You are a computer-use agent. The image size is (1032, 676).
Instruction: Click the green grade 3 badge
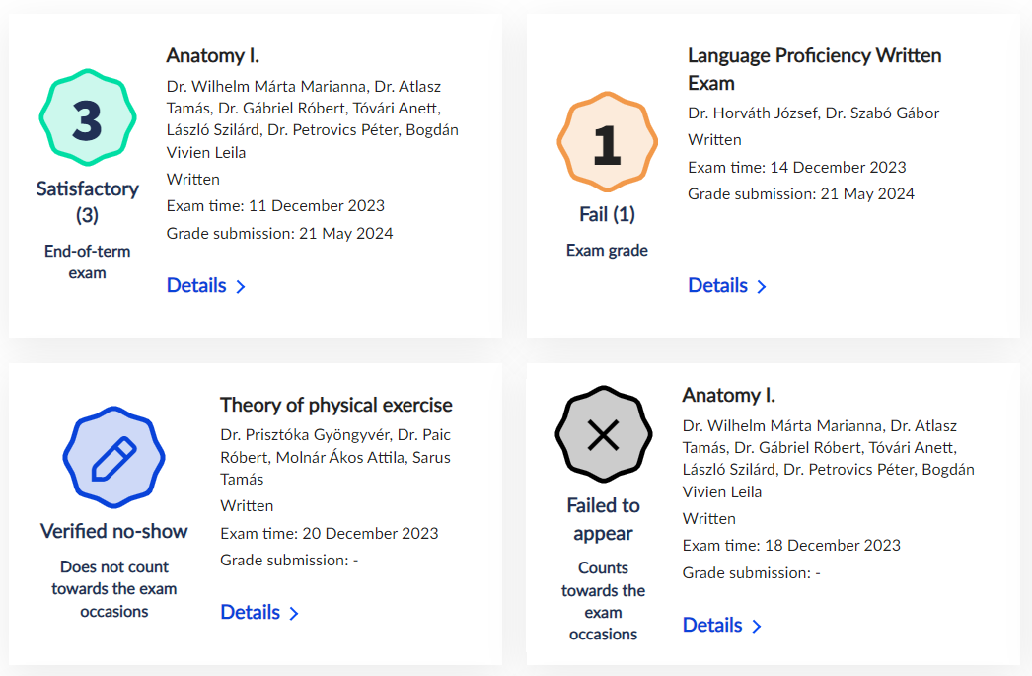tap(87, 120)
